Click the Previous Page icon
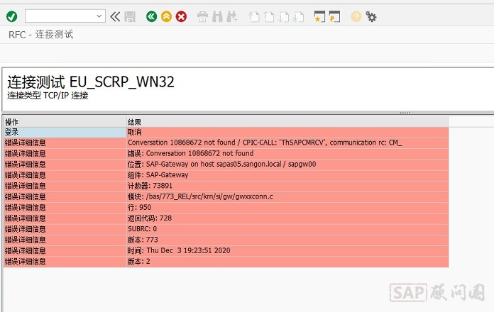The height and width of the screenshot is (312, 494). (269, 16)
